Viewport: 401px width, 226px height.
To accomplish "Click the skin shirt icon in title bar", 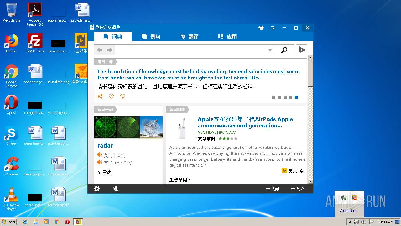I will (x=261, y=28).
